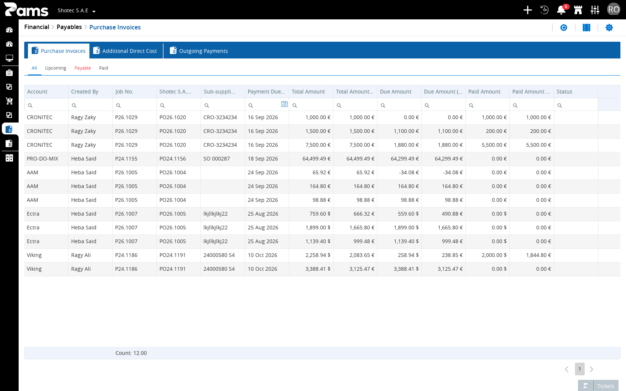Sort by the Created By column header
Viewport: 626px width, 391px height.
click(91, 92)
